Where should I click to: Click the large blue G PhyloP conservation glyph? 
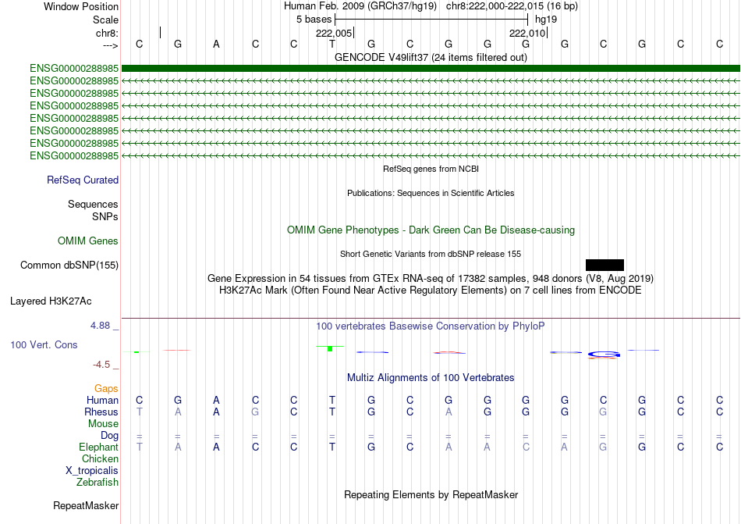[x=604, y=355]
